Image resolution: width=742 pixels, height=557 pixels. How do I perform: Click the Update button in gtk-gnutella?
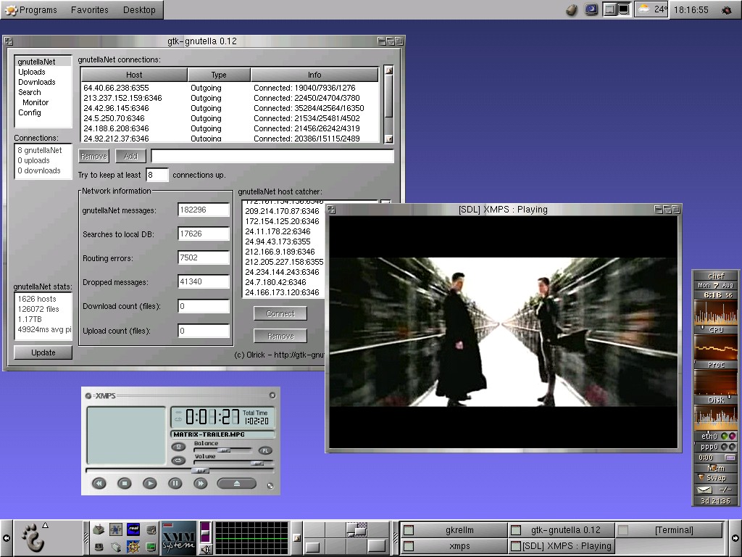click(x=43, y=352)
